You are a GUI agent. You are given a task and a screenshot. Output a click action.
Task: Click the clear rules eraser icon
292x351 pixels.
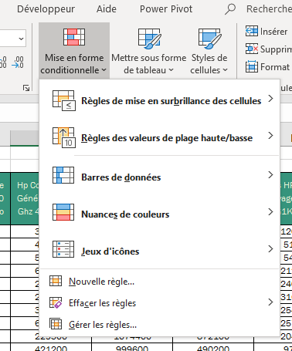[56, 302]
